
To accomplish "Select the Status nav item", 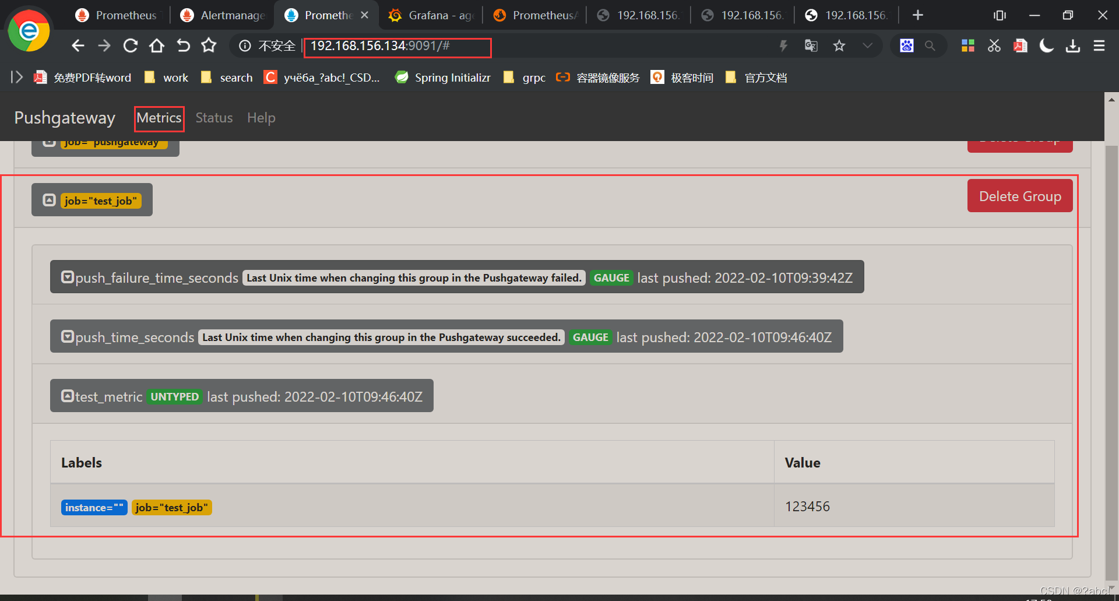I will tap(214, 118).
